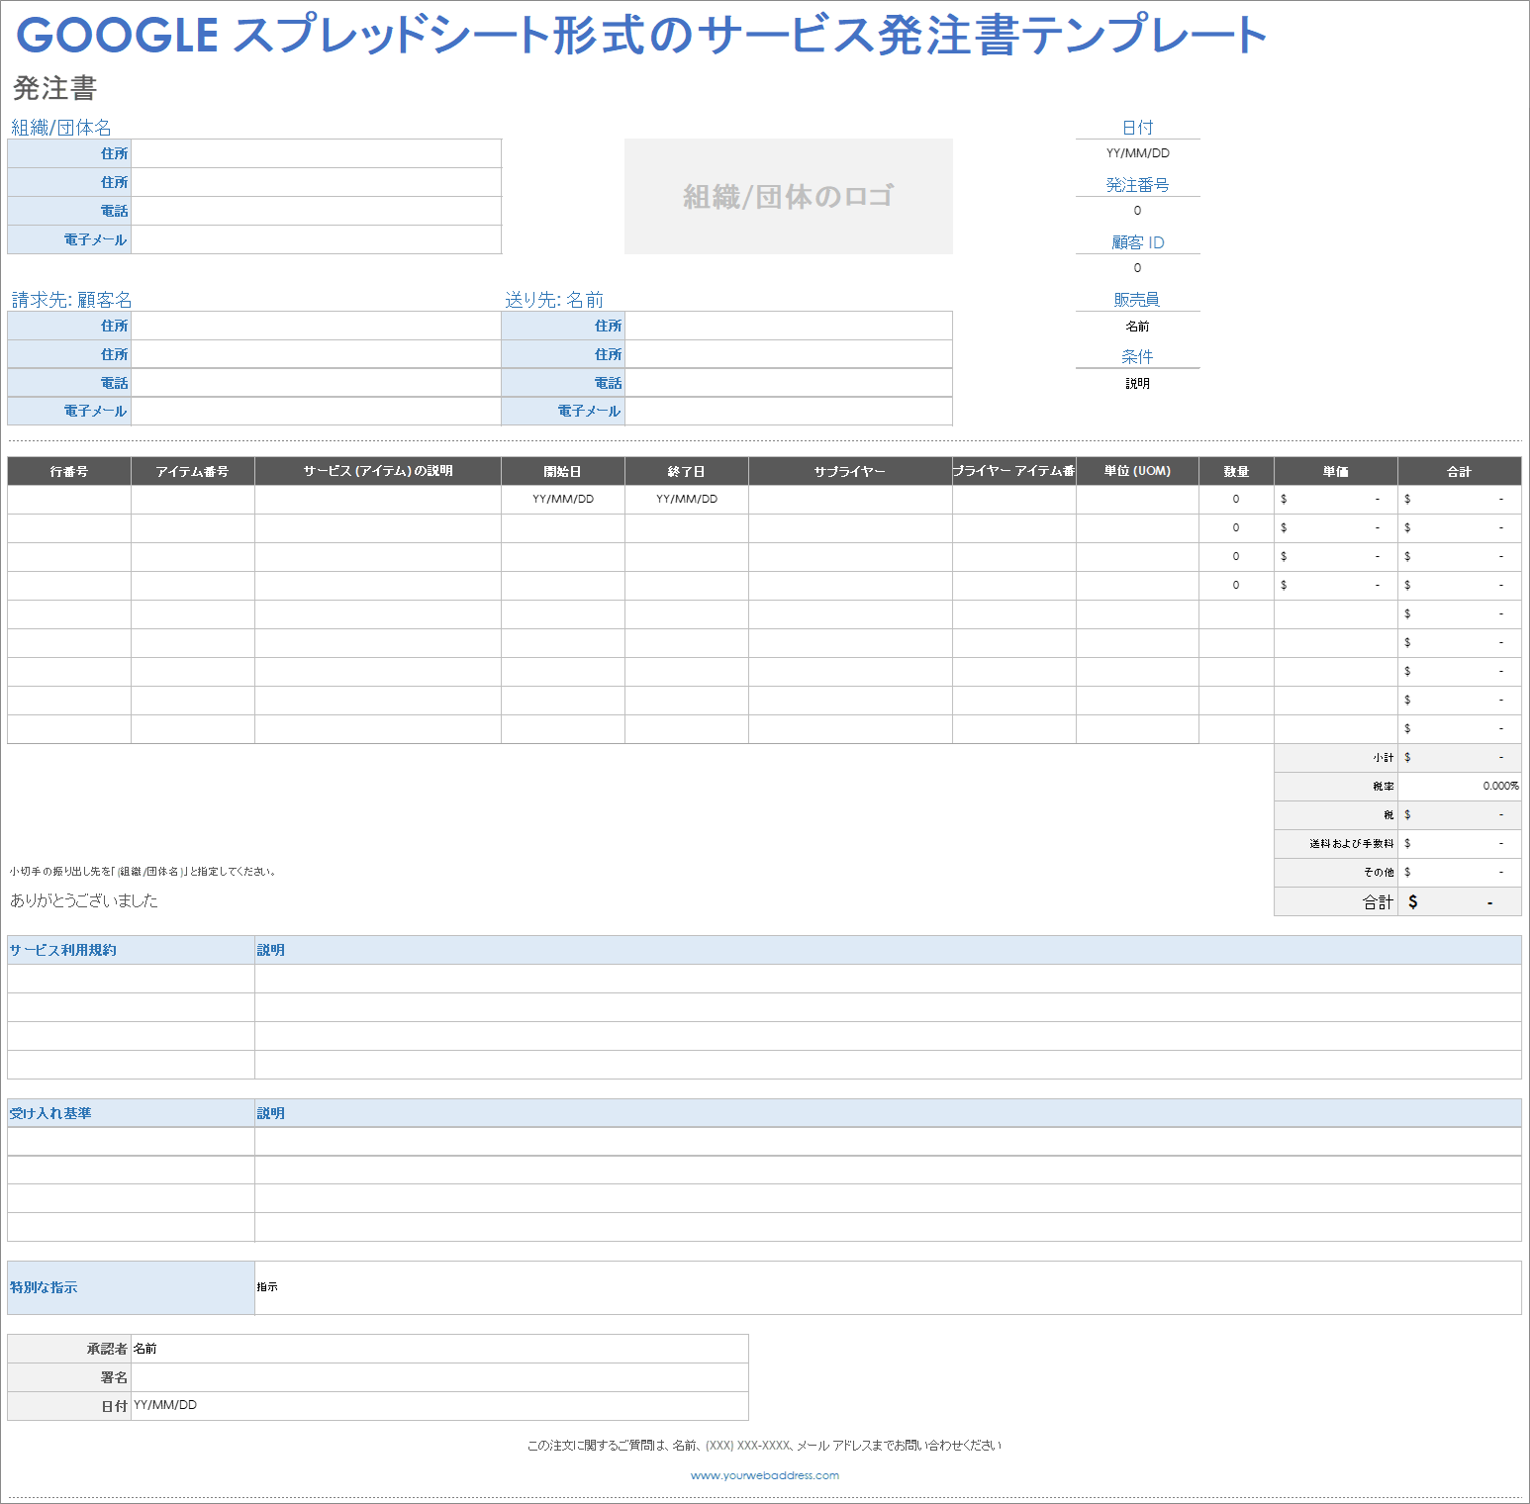
Task: Select the 日付 cell showing YY/MM/DD
Action: 1137,152
